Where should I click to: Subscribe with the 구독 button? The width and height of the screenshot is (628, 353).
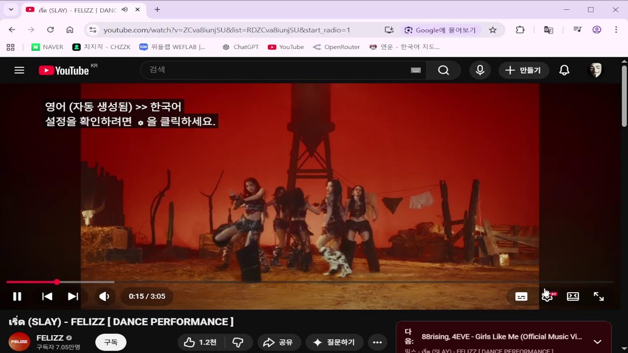click(x=111, y=342)
